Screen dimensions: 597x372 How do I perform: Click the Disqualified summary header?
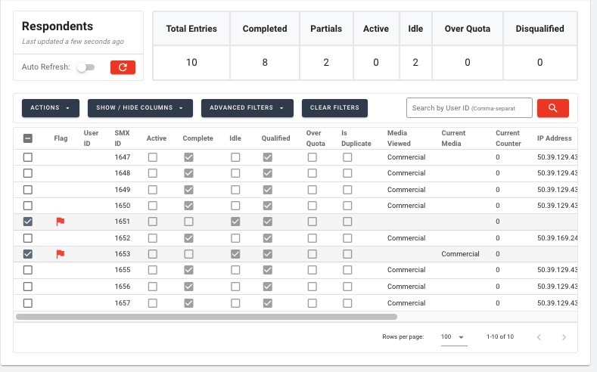[540, 29]
